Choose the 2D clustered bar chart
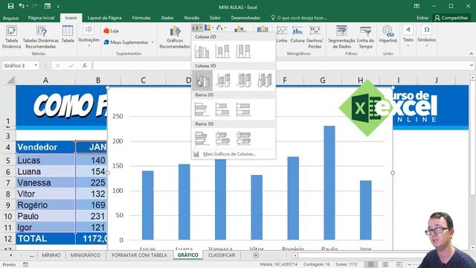The height and width of the screenshot is (268, 476). pos(202,109)
